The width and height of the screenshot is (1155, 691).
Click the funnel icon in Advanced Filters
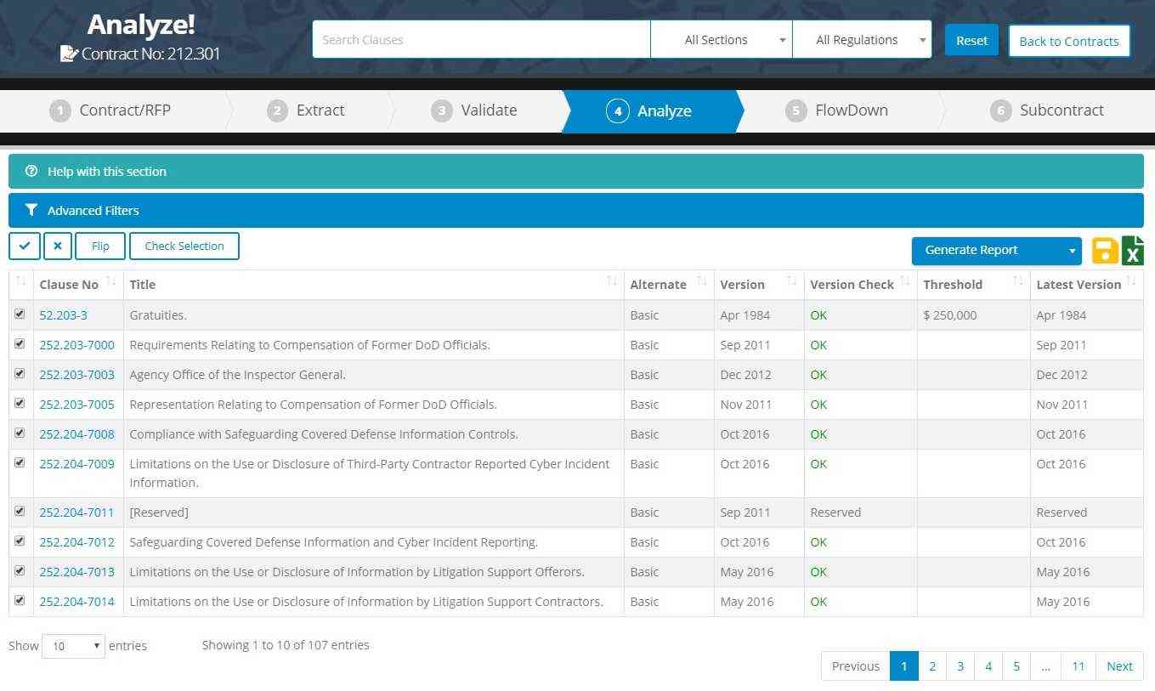31,210
